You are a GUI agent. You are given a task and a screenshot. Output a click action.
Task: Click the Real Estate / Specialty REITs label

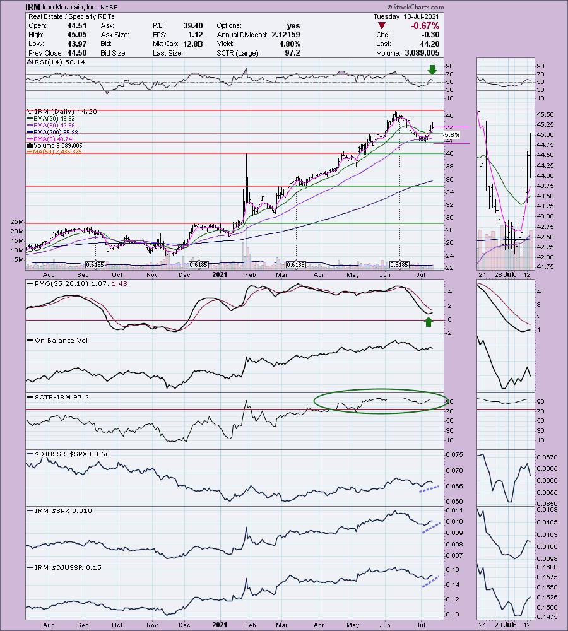click(x=72, y=16)
